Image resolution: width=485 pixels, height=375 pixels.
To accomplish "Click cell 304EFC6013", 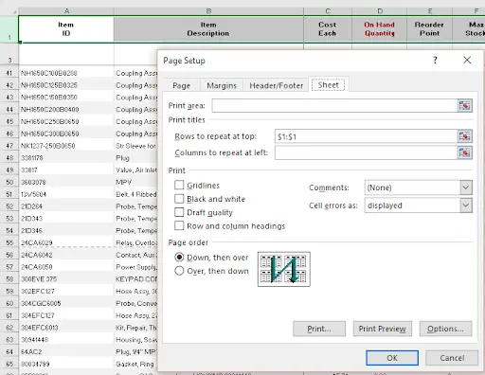I will click(x=66, y=328).
